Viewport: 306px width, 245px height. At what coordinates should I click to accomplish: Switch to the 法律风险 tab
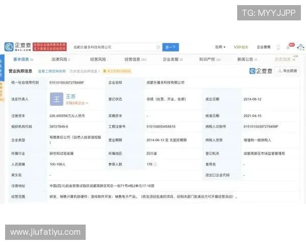click(x=61, y=59)
